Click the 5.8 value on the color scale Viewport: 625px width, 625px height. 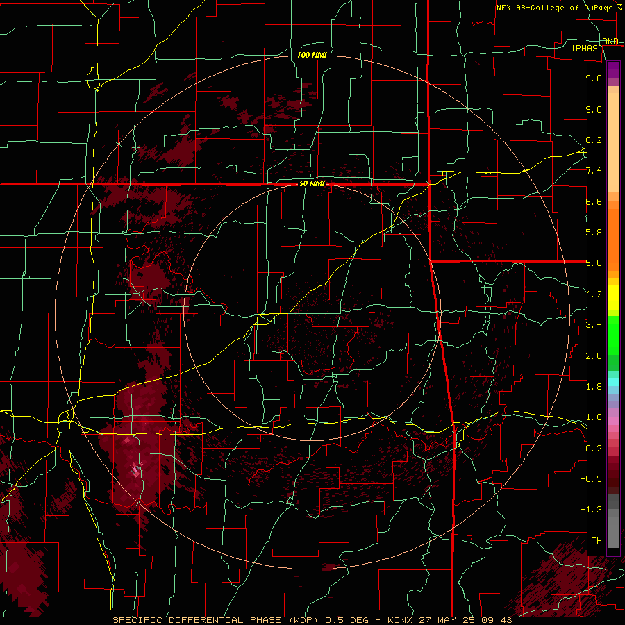[594, 233]
